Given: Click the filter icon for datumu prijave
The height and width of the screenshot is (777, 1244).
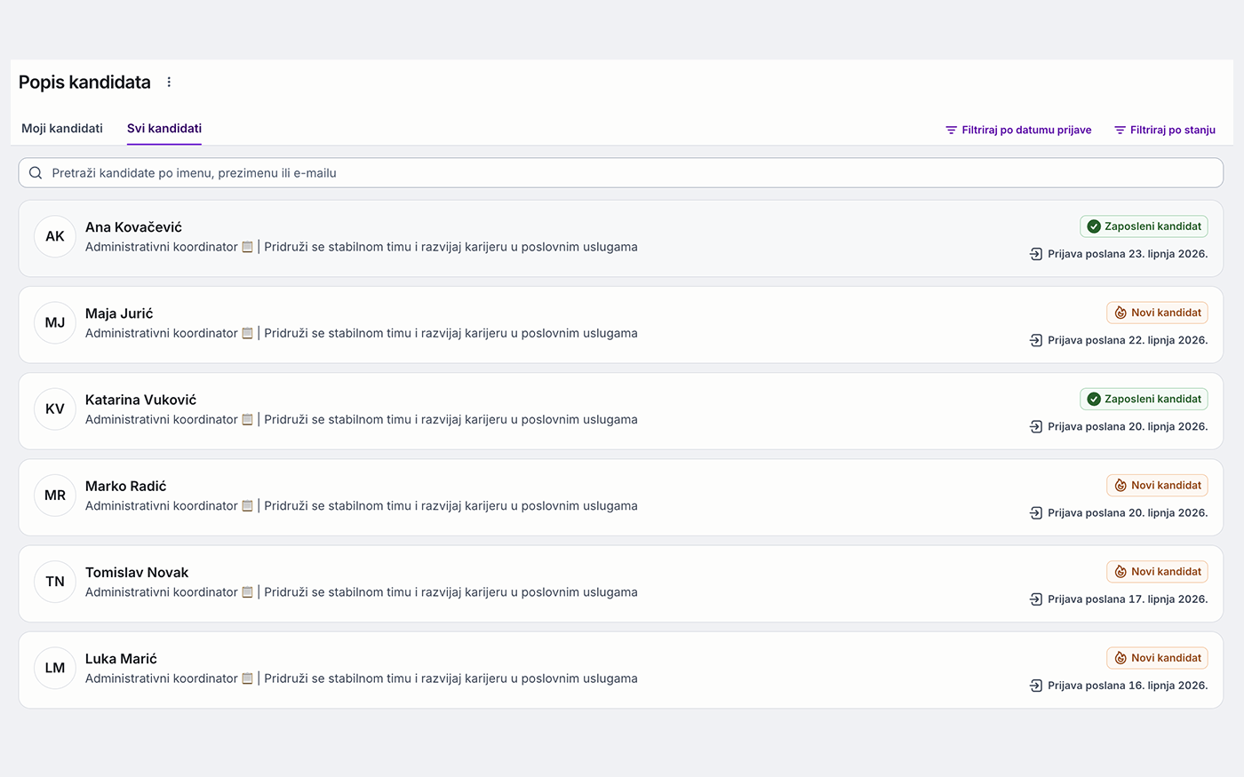Looking at the screenshot, I should pos(951,130).
